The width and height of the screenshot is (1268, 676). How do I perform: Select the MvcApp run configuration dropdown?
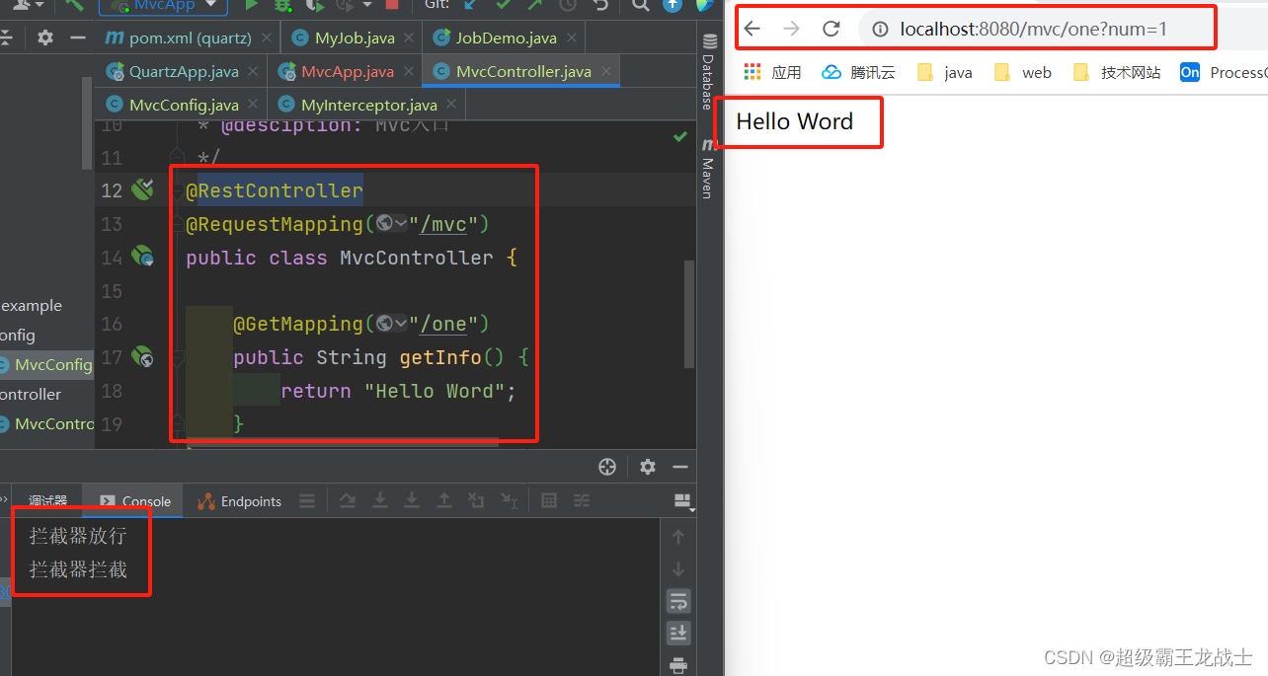pyautogui.click(x=164, y=6)
